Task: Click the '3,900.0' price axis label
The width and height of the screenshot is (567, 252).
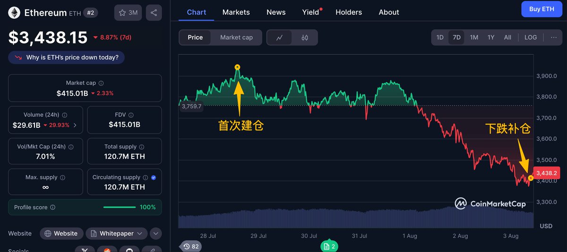Action: (x=546, y=76)
